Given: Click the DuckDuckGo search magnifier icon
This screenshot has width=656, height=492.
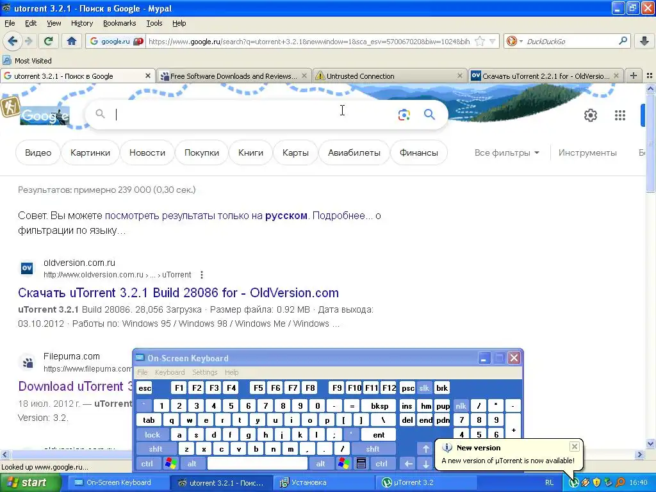Looking at the screenshot, I should pos(623,41).
